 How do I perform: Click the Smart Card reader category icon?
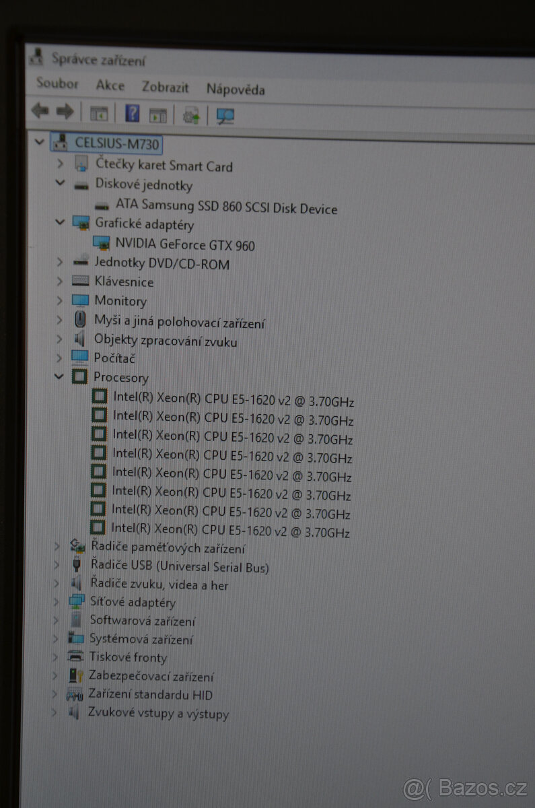[81, 164]
